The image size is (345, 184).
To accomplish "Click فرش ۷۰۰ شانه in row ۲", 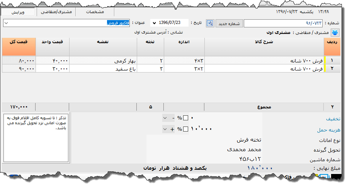I will pyautogui.click(x=264, y=69).
